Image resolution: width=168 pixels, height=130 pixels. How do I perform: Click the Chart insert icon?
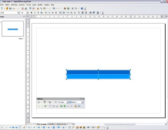tap(65, 8)
